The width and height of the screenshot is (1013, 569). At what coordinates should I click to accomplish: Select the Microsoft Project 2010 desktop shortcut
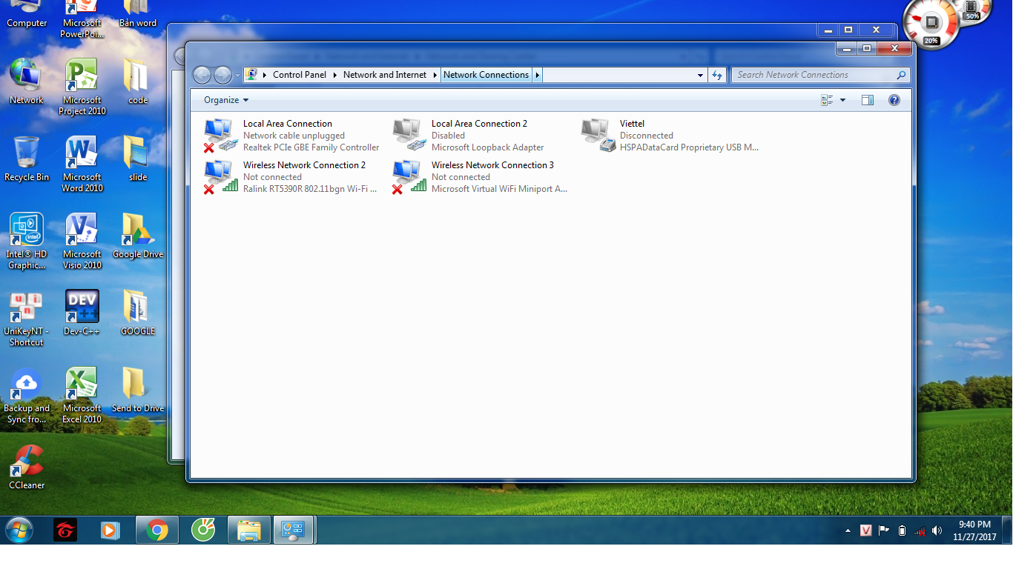pos(82,87)
